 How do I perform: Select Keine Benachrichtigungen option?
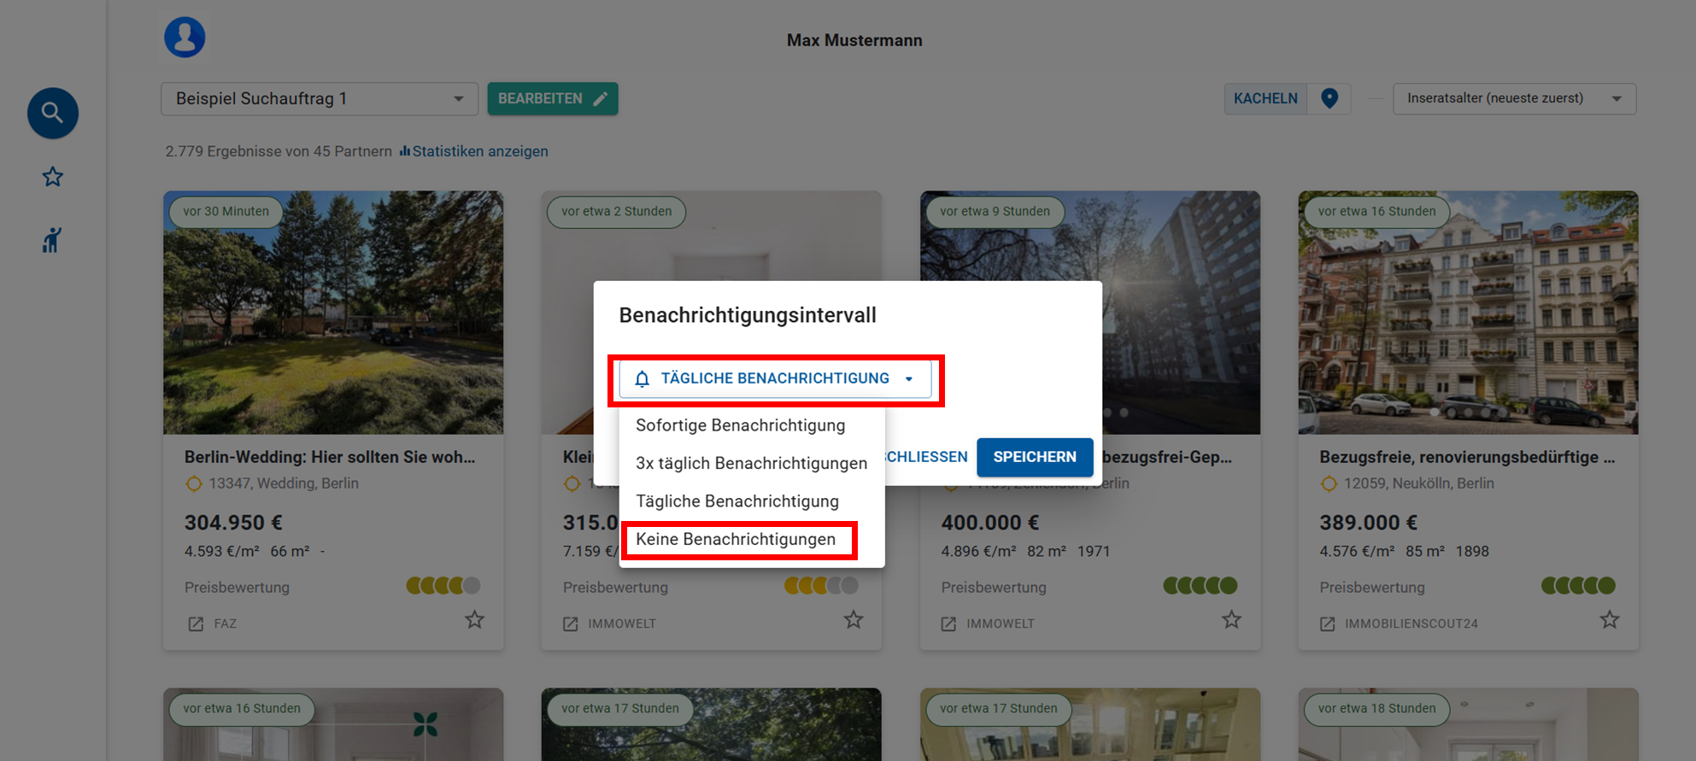click(x=736, y=540)
